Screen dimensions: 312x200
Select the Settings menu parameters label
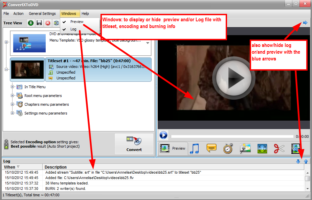coord(46,113)
